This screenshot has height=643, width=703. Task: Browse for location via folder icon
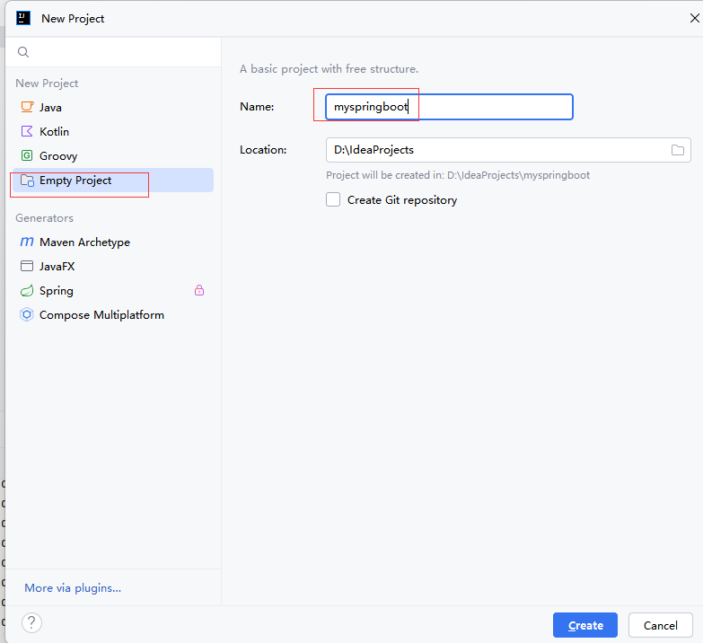pyautogui.click(x=678, y=150)
